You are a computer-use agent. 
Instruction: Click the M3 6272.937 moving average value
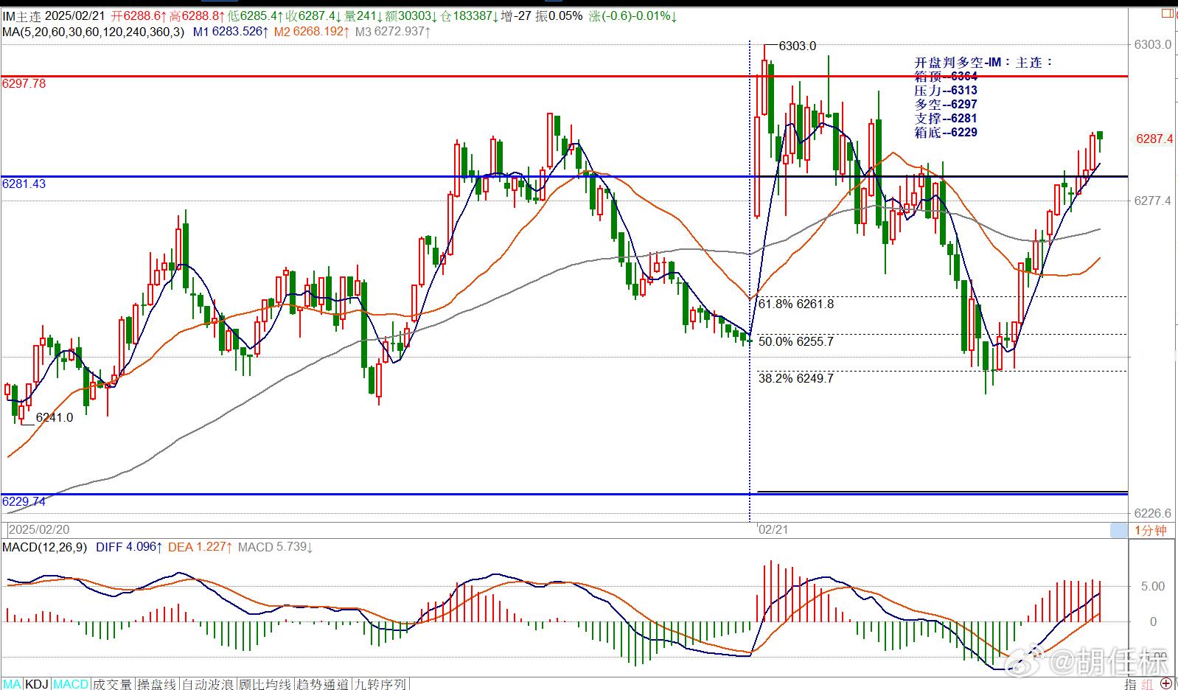393,32
